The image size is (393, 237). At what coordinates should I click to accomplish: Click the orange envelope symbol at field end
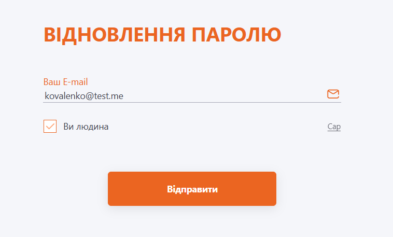(x=333, y=94)
